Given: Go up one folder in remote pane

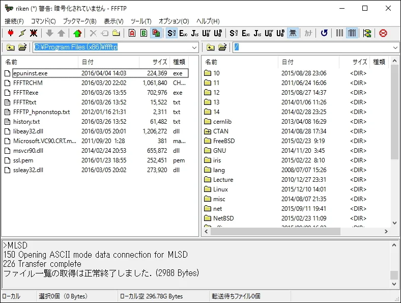Looking at the screenshot, I should pos(211,47).
